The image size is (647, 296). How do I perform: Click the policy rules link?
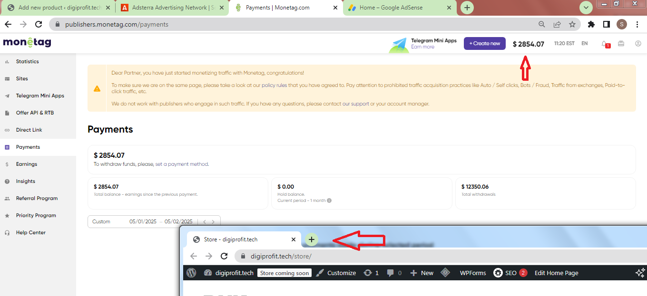(274, 86)
